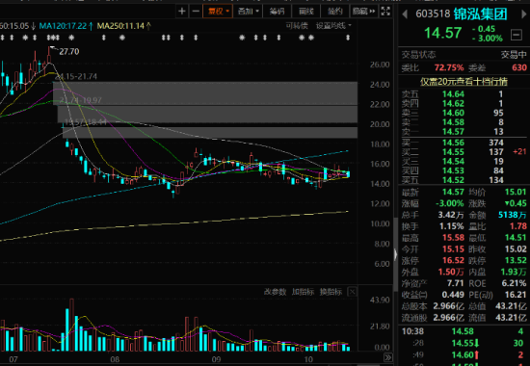Toggle the 画线 drawing tools
Screen dimensions: 530x366
click(x=305, y=12)
